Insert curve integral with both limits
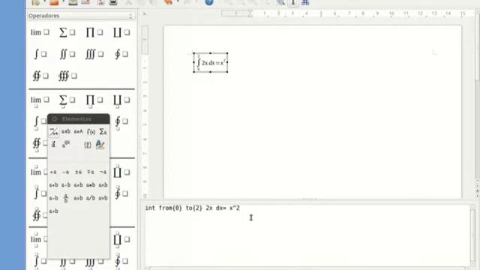This screenshot has height=270, width=480. click(121, 261)
